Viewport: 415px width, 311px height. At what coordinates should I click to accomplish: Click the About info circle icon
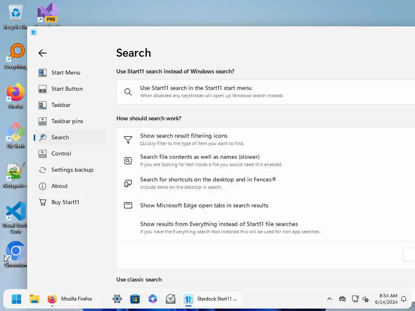click(42, 186)
